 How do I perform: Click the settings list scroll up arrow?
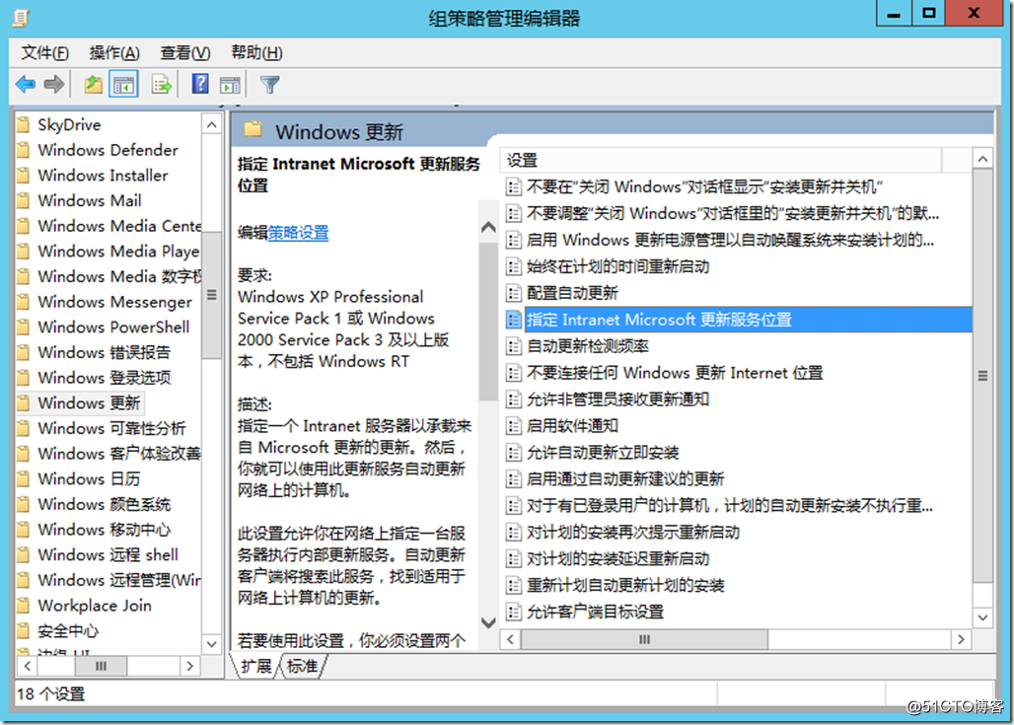click(982, 159)
